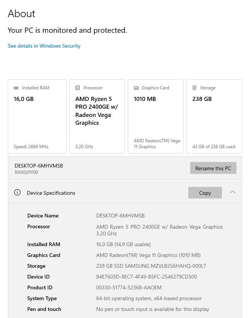Click AMD Radeon(TM) Vega 11 Graphics card caption
This screenshot has height=318, width=248.
(x=157, y=144)
